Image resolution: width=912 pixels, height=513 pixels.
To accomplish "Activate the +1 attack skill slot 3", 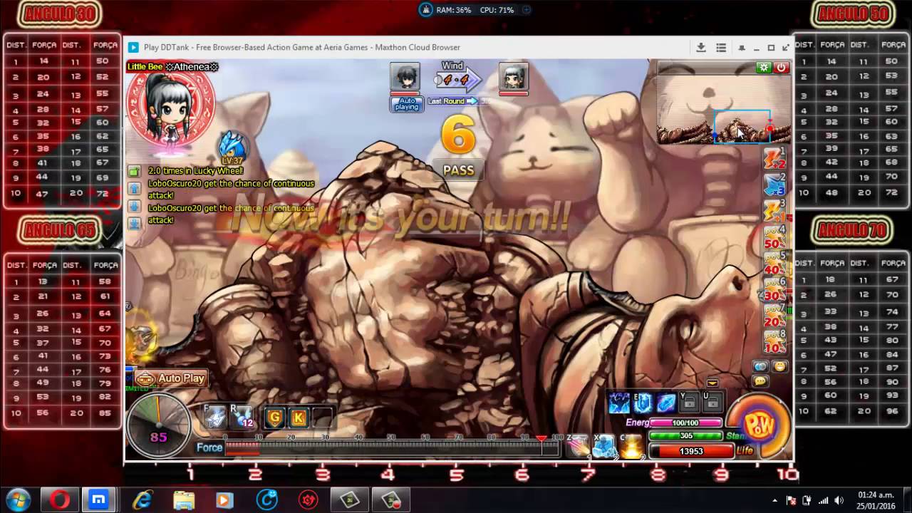I will click(775, 211).
